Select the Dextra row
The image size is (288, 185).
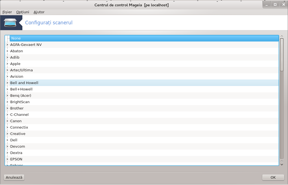click(x=144, y=153)
